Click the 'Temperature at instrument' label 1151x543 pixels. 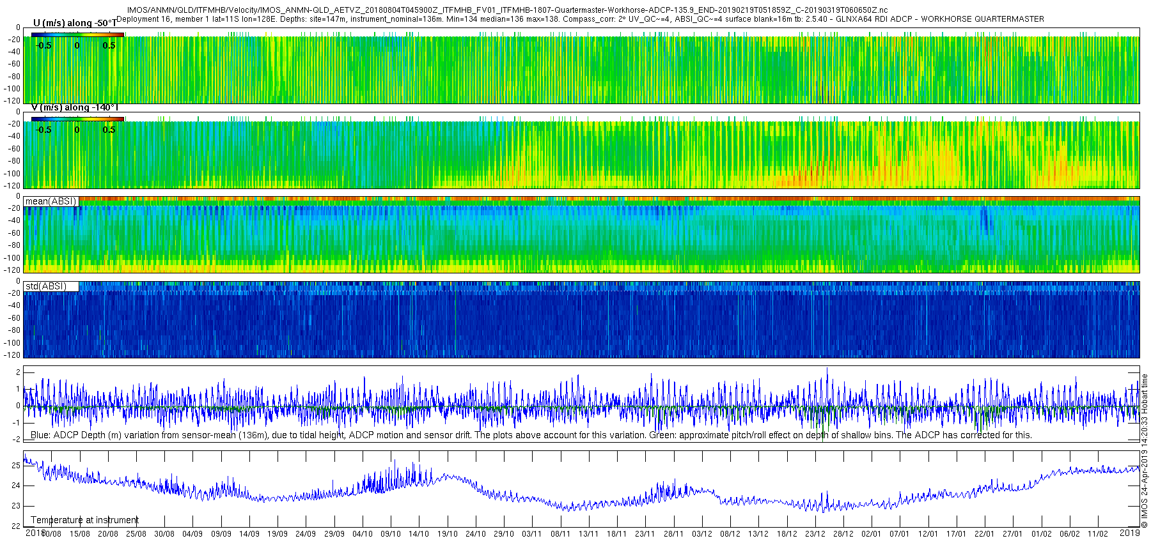point(85,520)
